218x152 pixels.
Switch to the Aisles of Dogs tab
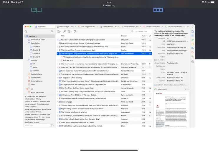(109, 26)
